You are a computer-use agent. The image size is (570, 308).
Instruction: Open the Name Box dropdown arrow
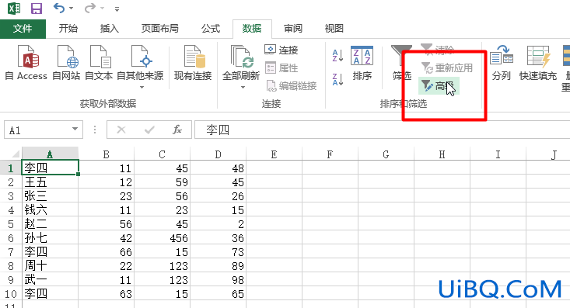click(x=75, y=129)
